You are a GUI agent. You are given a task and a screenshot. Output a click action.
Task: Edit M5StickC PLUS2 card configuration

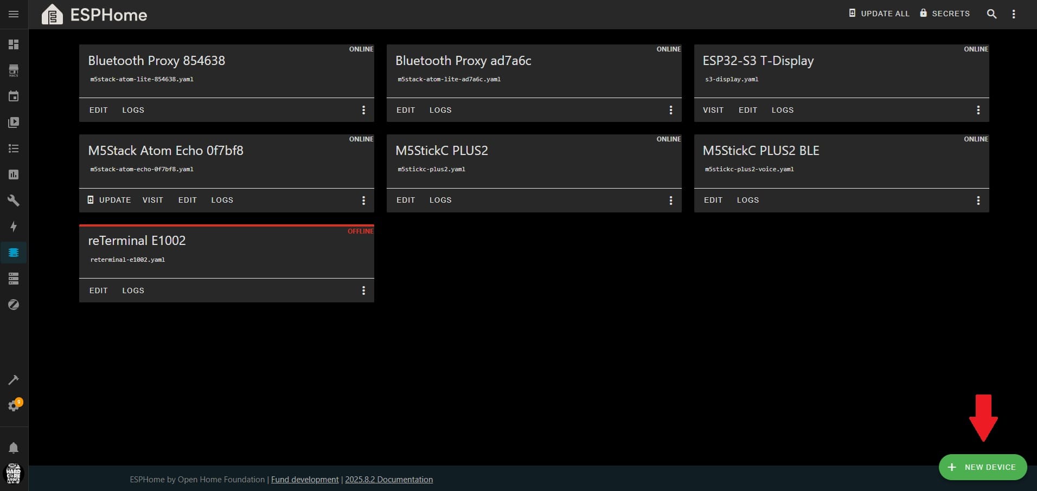(x=406, y=200)
